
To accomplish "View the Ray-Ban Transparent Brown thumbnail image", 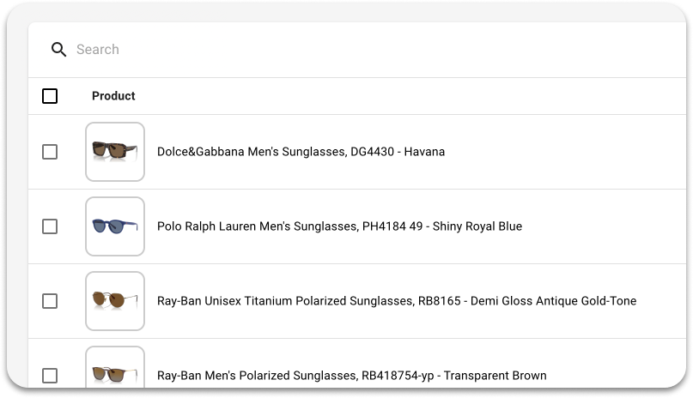I will (115, 368).
